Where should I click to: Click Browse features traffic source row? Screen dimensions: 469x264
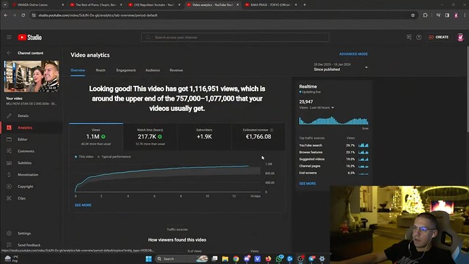(334, 152)
